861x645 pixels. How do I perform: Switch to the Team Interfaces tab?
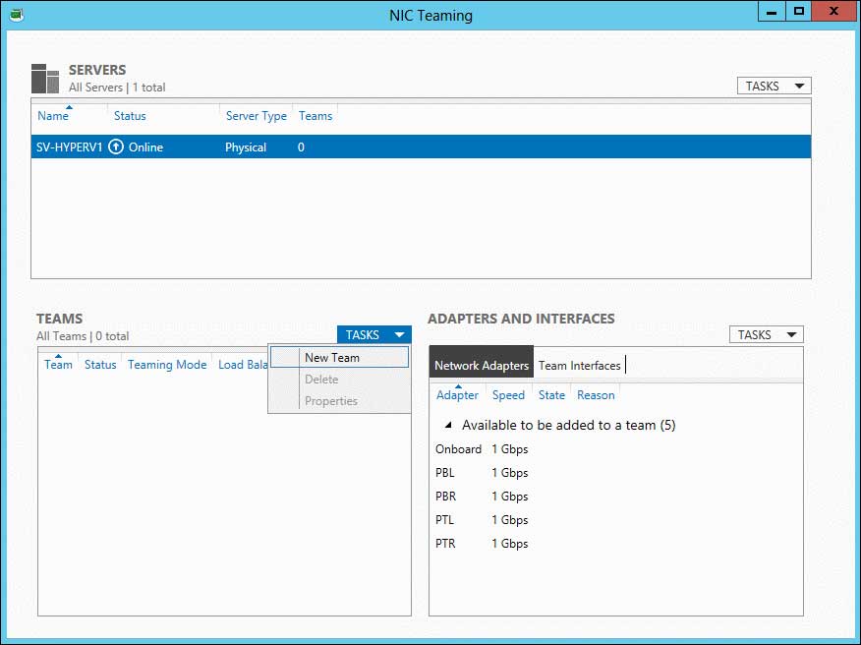[579, 366]
